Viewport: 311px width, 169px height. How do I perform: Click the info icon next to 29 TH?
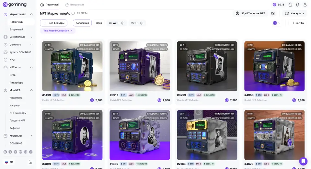point(142,23)
